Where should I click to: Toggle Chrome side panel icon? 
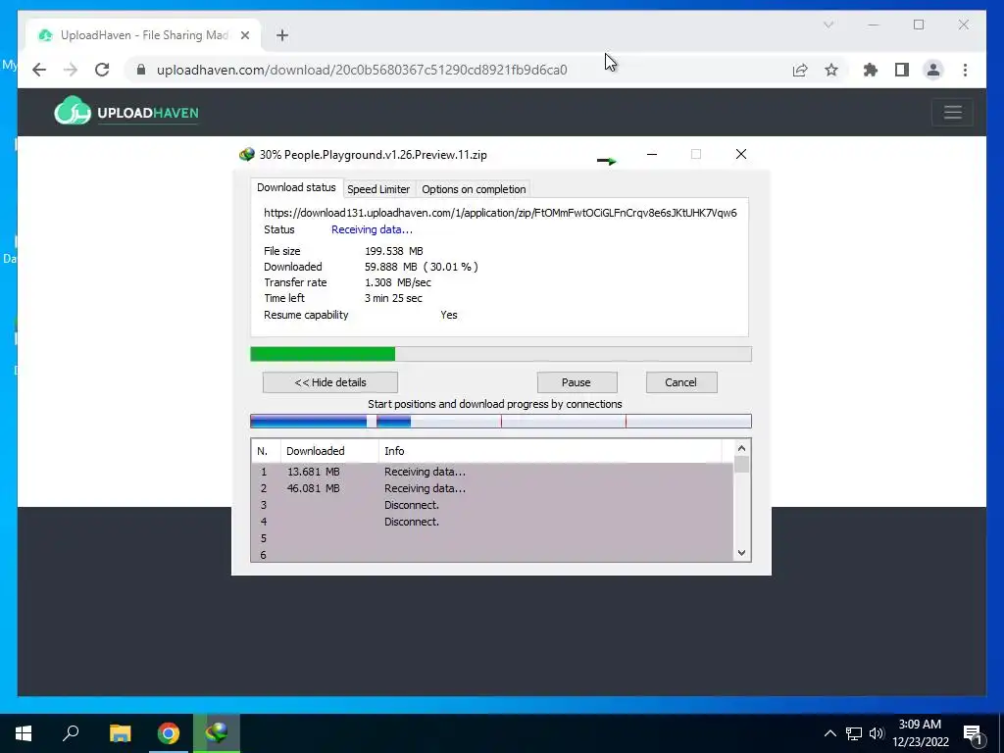[x=902, y=70]
